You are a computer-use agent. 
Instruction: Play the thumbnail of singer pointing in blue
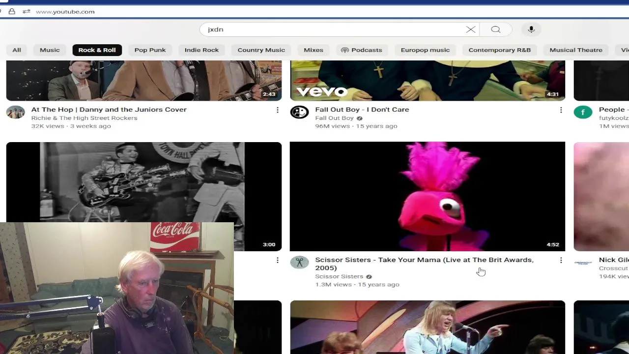point(428,327)
